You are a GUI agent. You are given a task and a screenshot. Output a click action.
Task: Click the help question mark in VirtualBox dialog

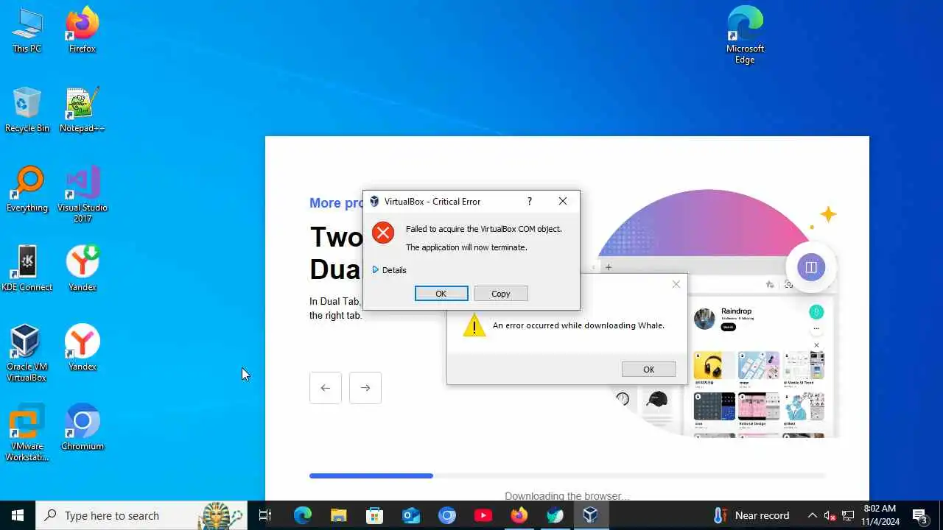coord(529,201)
